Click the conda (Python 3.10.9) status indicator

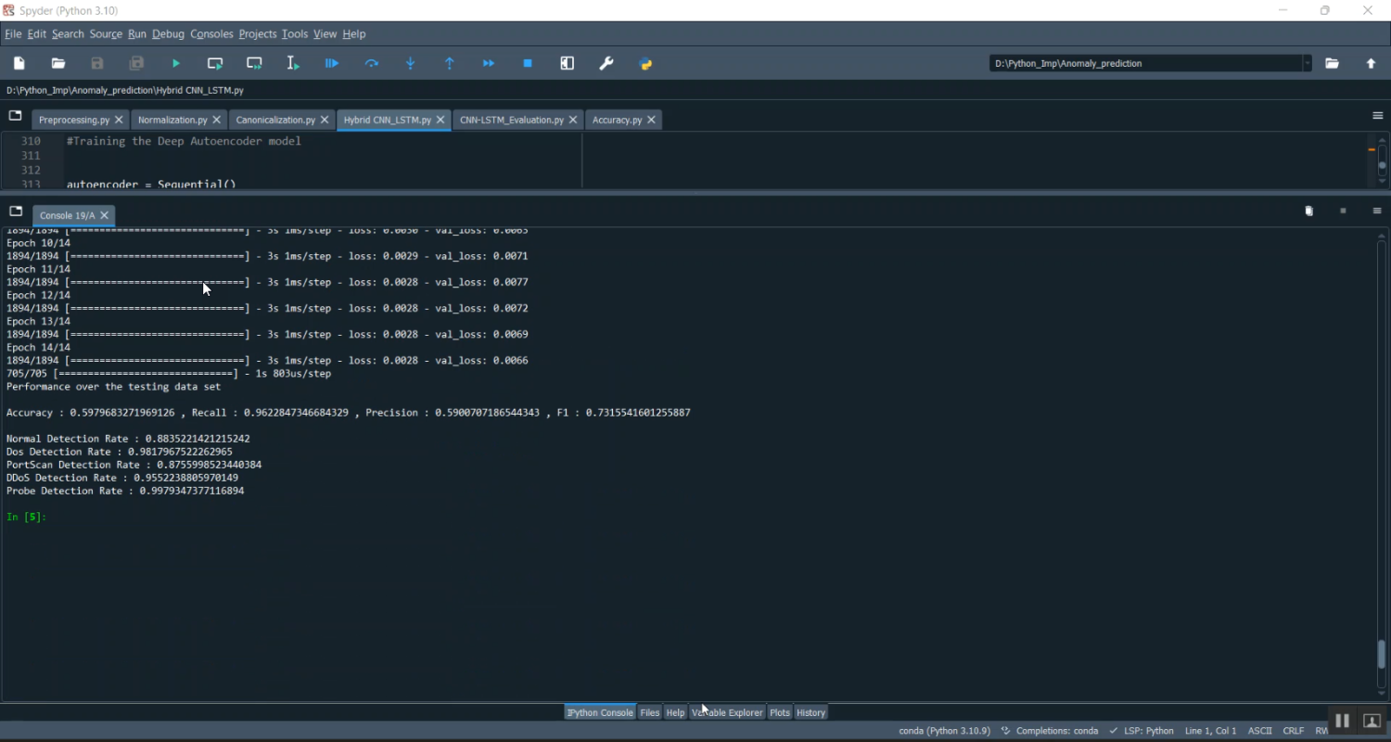[944, 731]
